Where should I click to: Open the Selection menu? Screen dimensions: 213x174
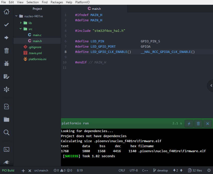pyautogui.click(x=33, y=2)
